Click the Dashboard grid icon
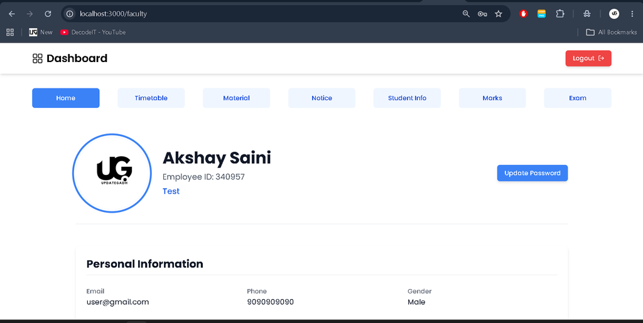 (37, 58)
